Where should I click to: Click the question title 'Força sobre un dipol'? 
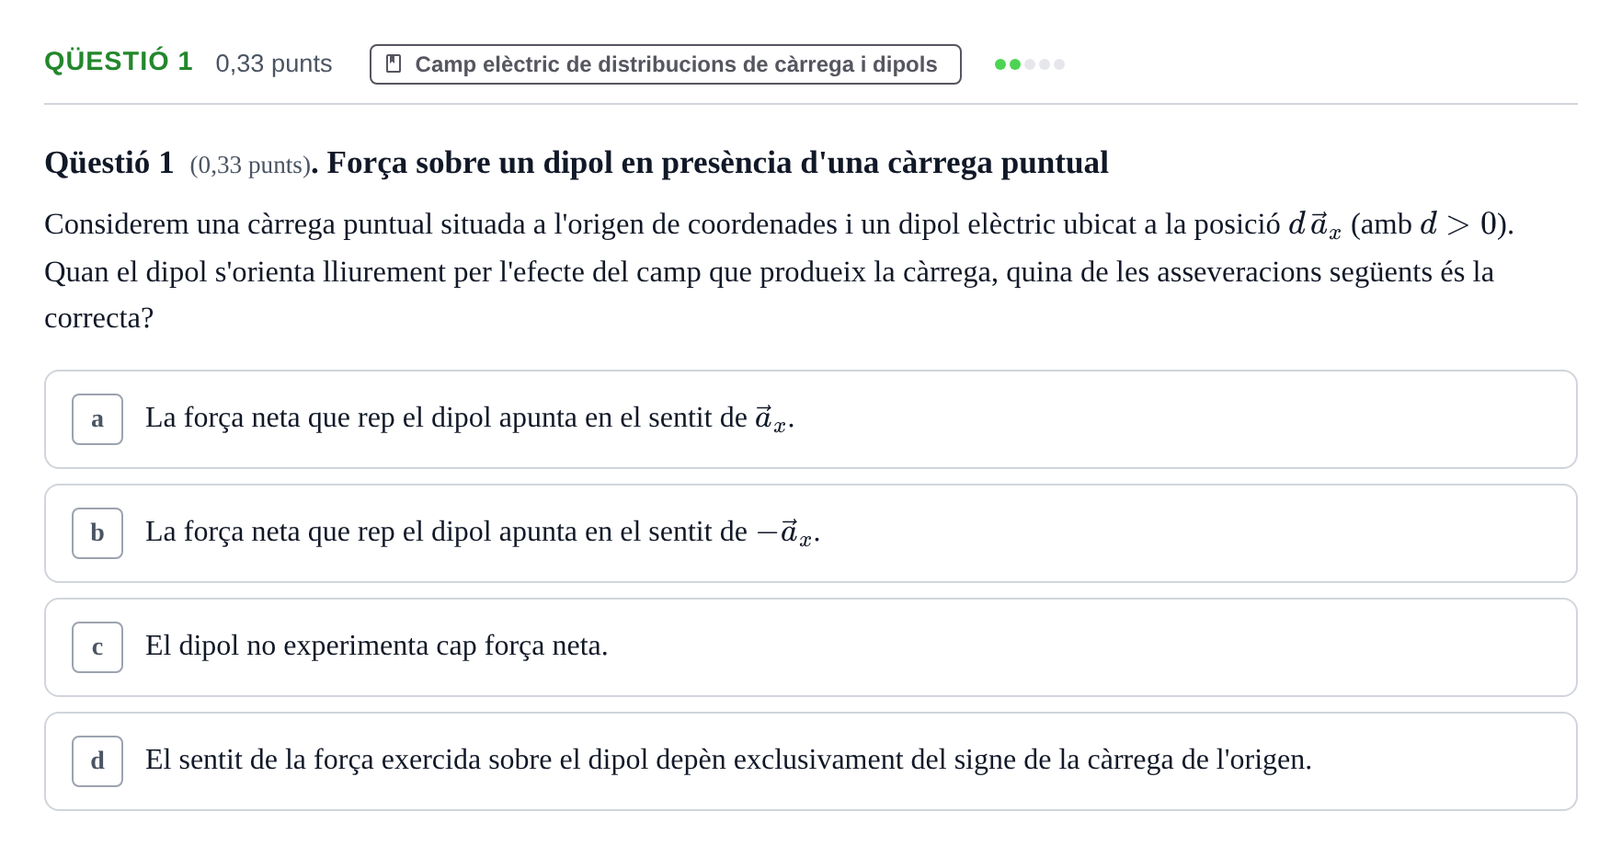point(718,163)
